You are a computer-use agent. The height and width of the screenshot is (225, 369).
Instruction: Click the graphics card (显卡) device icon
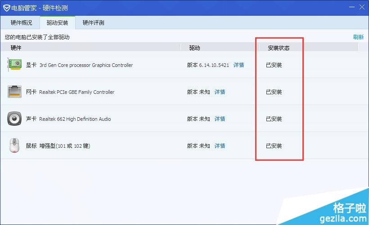click(14, 65)
